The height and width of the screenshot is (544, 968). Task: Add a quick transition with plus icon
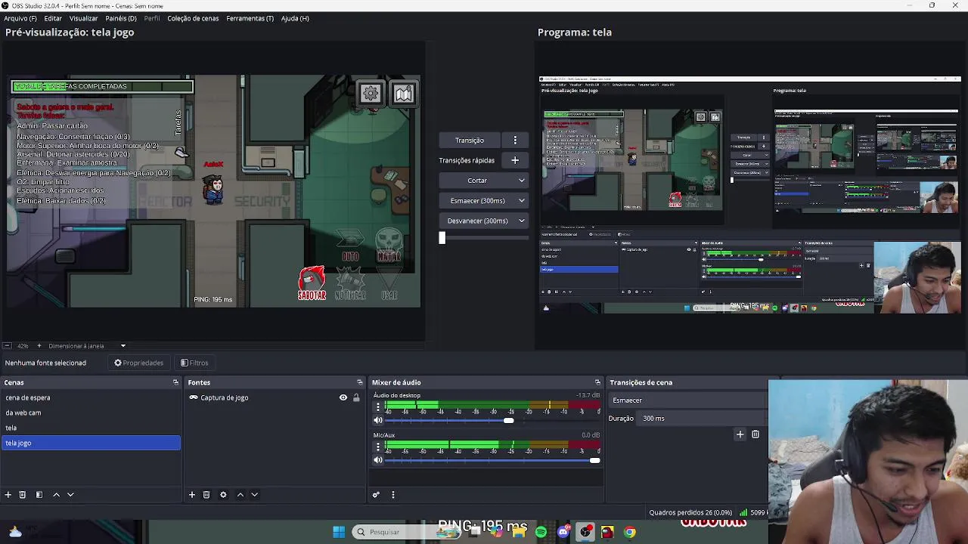click(x=515, y=160)
